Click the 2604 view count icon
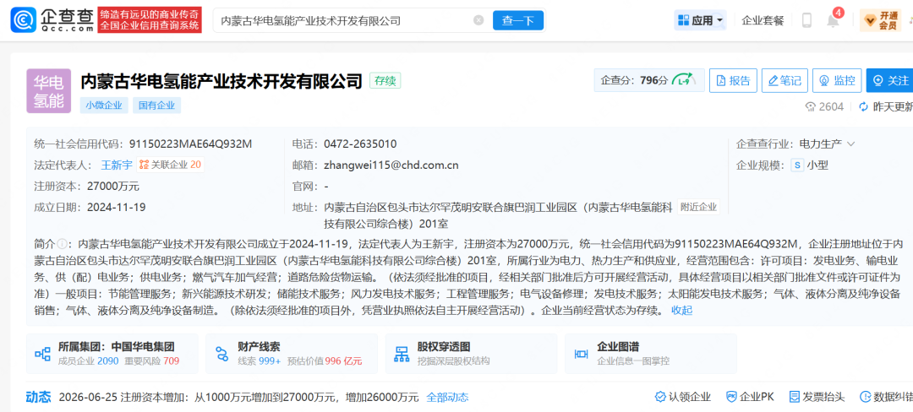Image resolution: width=913 pixels, height=412 pixels. 811,106
